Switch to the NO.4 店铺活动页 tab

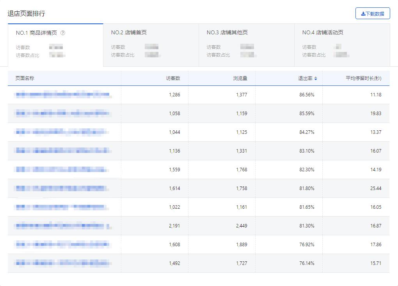pos(342,45)
